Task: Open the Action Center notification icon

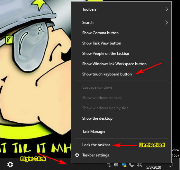Action: tap(170, 165)
